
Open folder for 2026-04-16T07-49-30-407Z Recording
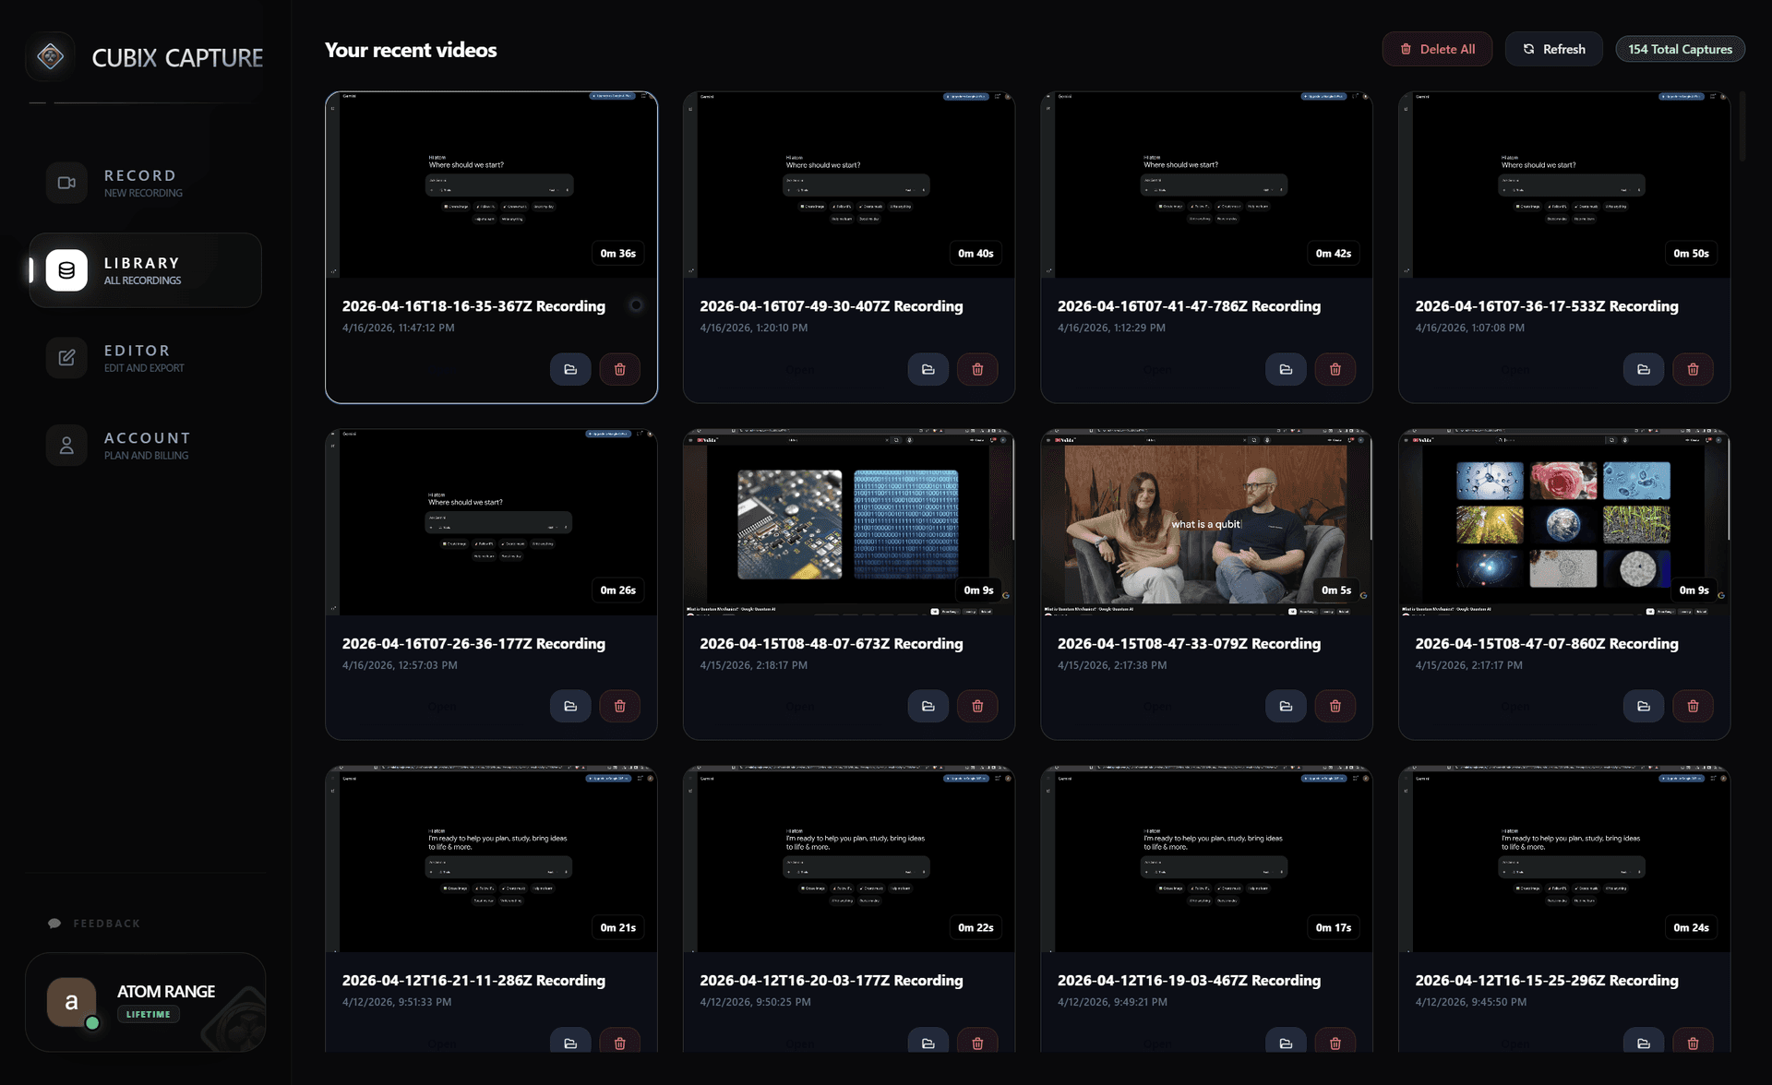click(928, 369)
